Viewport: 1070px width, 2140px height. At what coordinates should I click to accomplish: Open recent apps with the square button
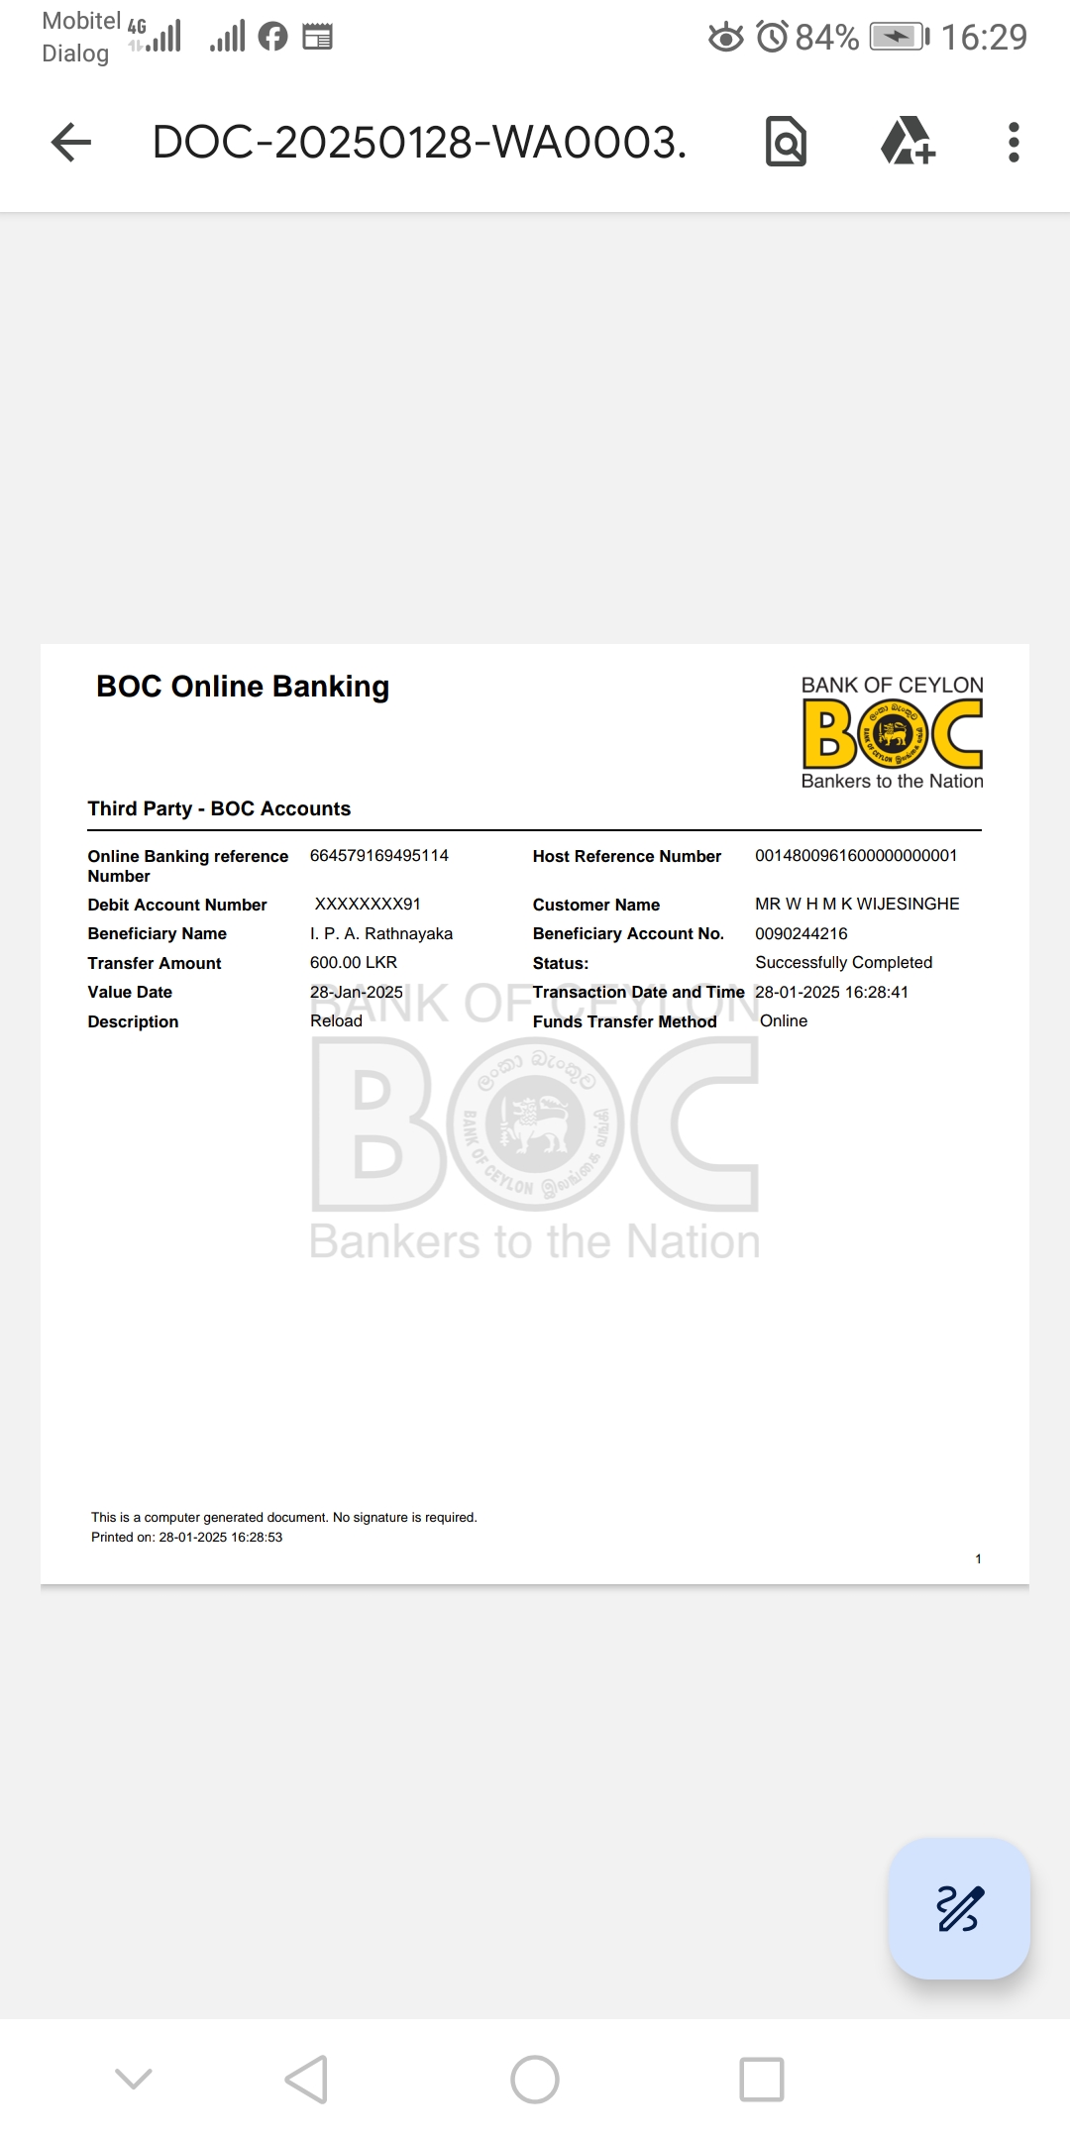(762, 2079)
